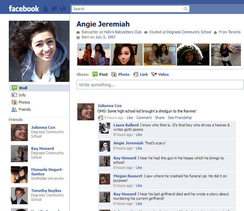Click Julianna Cox's avatar on wall post

[86, 112]
